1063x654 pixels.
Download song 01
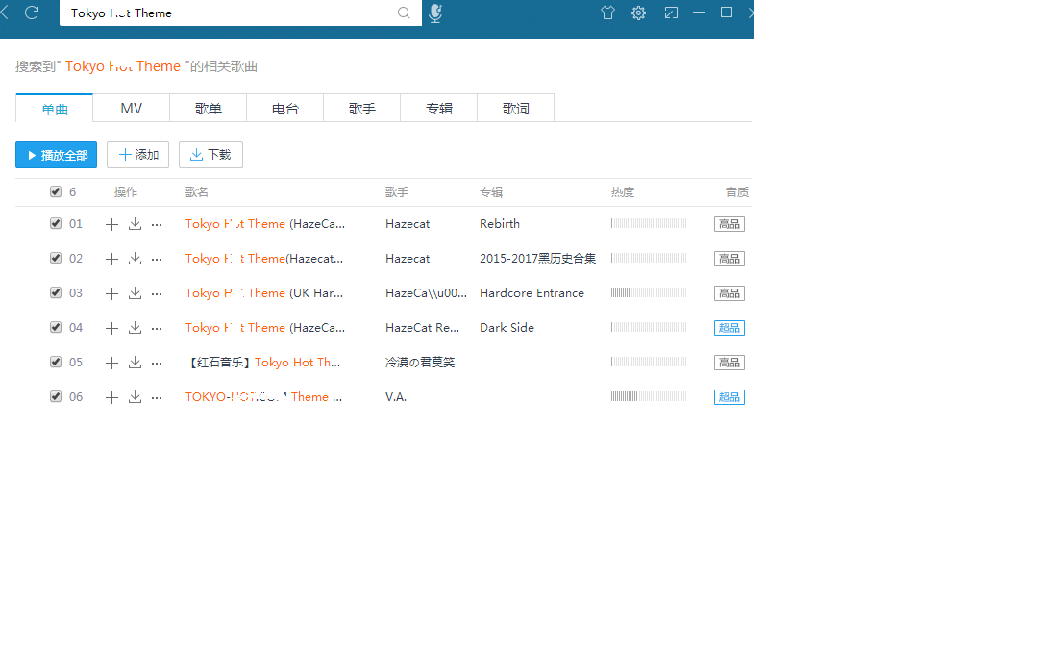point(135,224)
